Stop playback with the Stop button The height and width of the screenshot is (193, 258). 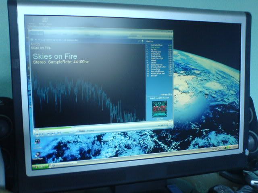42,134
